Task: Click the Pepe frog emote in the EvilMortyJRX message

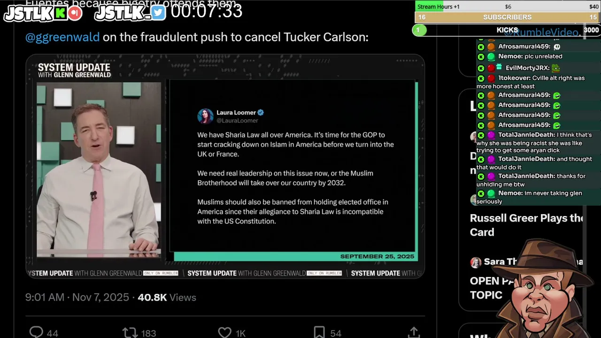Action: click(x=555, y=68)
